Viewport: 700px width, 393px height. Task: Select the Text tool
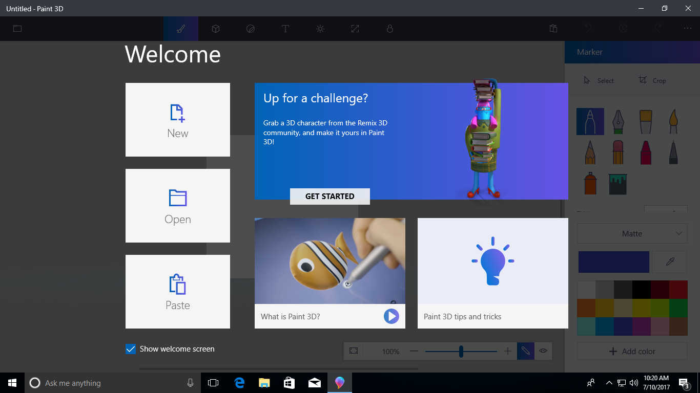point(285,29)
